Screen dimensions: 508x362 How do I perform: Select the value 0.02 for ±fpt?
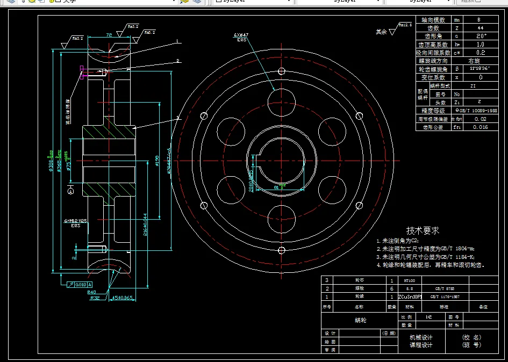coord(481,119)
